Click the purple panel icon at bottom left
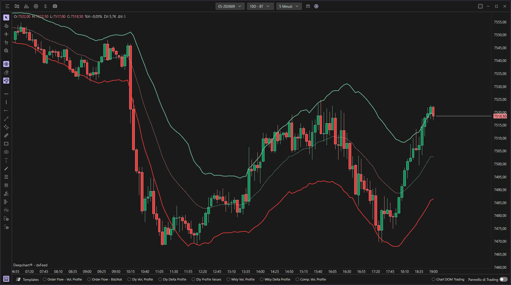The image size is (511, 285). coord(6,279)
